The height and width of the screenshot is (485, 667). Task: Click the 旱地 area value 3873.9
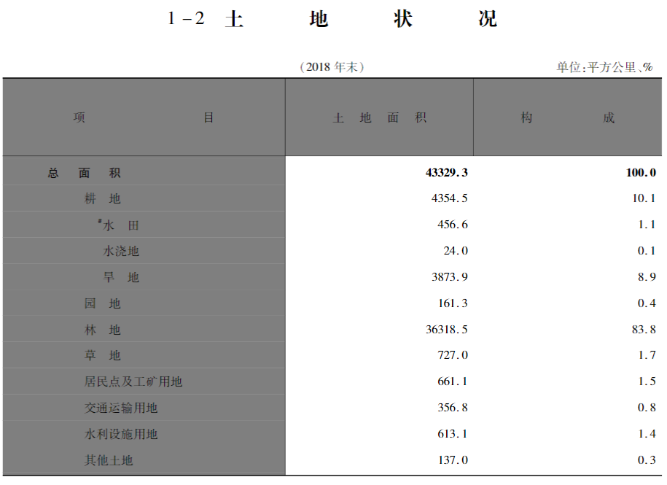coord(448,277)
